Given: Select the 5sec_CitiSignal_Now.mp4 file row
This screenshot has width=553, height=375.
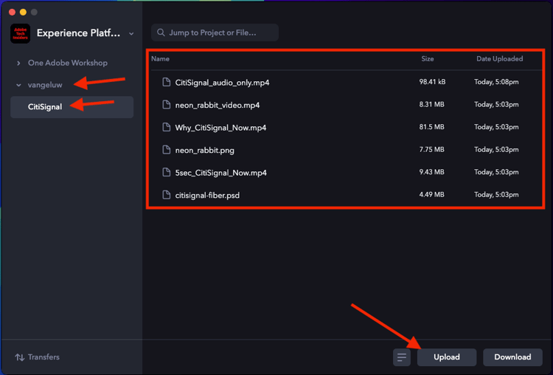Looking at the screenshot, I should [x=295, y=173].
